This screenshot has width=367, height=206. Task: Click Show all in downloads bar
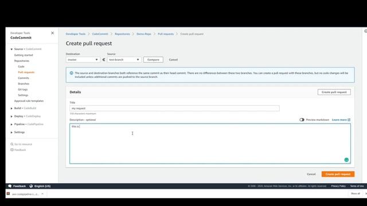pyautogui.click(x=356, y=193)
